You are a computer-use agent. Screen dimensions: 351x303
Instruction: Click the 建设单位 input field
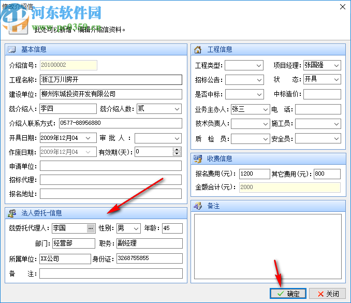coord(111,94)
